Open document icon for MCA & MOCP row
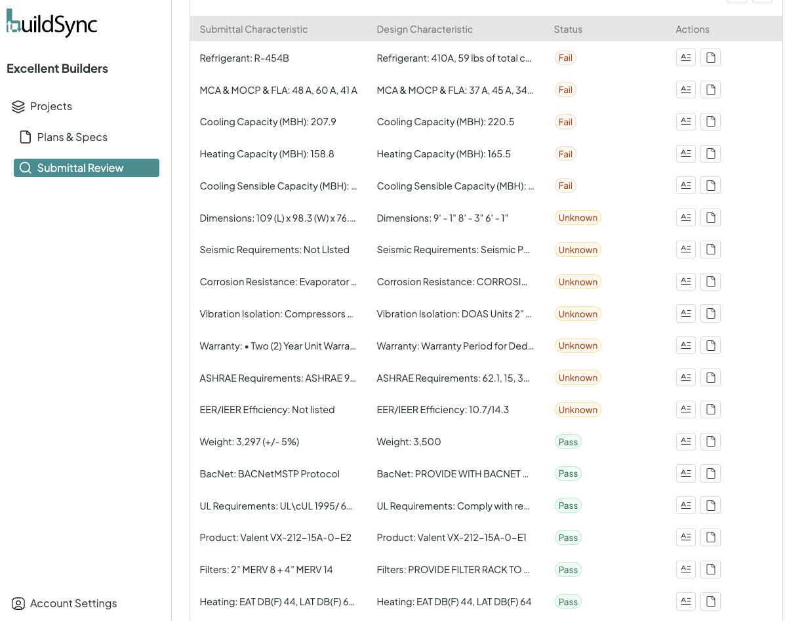This screenshot has width=785, height=621. coord(710,90)
